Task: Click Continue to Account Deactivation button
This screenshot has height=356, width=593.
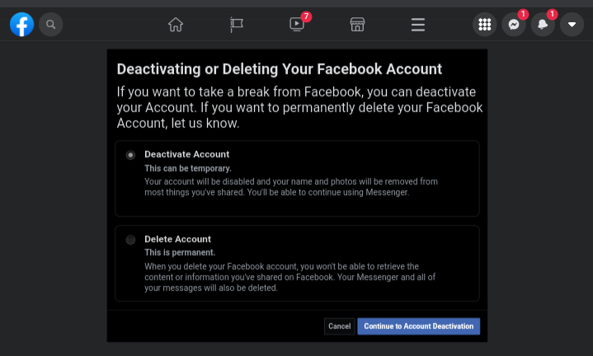Action: [x=419, y=326]
